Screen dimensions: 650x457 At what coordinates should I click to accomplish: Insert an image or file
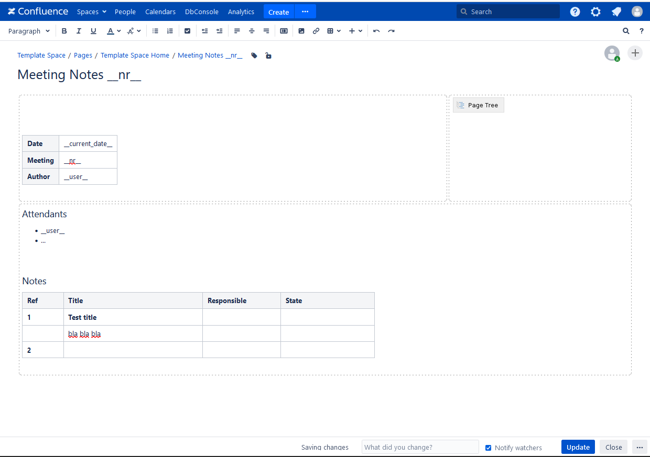[x=301, y=31]
